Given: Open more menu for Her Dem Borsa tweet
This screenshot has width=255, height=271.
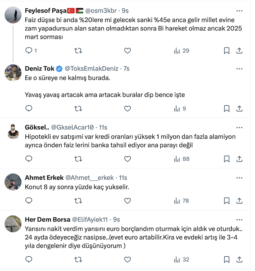Looking at the screenshot, I should click(239, 220).
